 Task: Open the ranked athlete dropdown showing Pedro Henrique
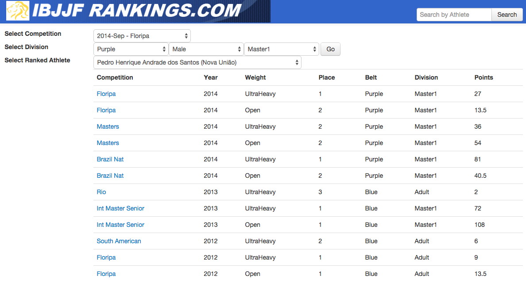197,62
